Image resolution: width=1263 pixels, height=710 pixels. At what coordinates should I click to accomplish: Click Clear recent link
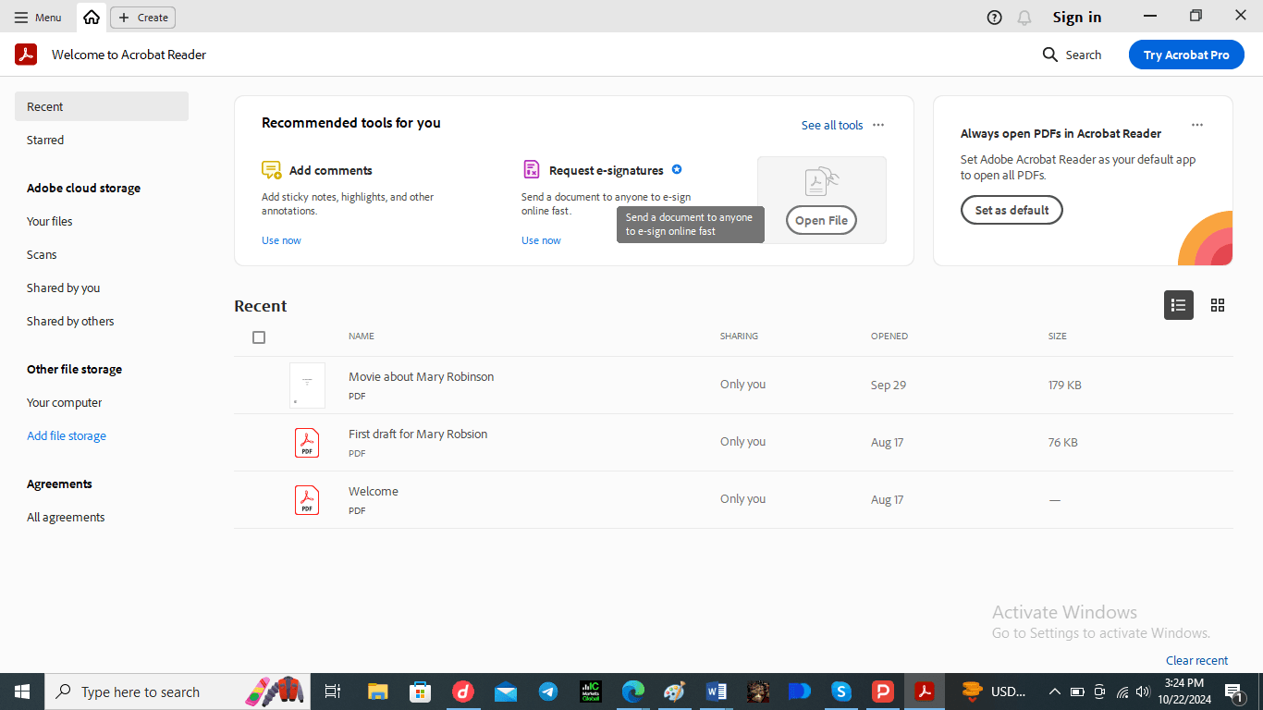tap(1197, 660)
